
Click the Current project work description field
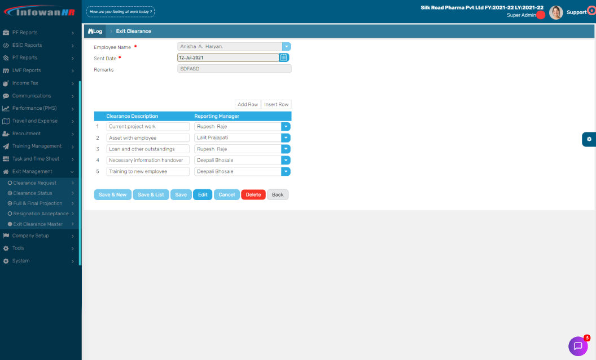tap(148, 127)
